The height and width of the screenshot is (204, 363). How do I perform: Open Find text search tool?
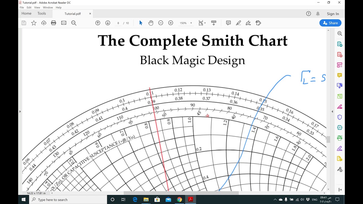[74, 23]
